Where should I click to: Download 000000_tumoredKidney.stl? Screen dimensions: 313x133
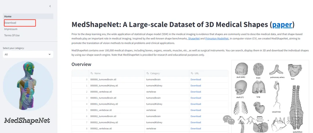tap(196, 86)
